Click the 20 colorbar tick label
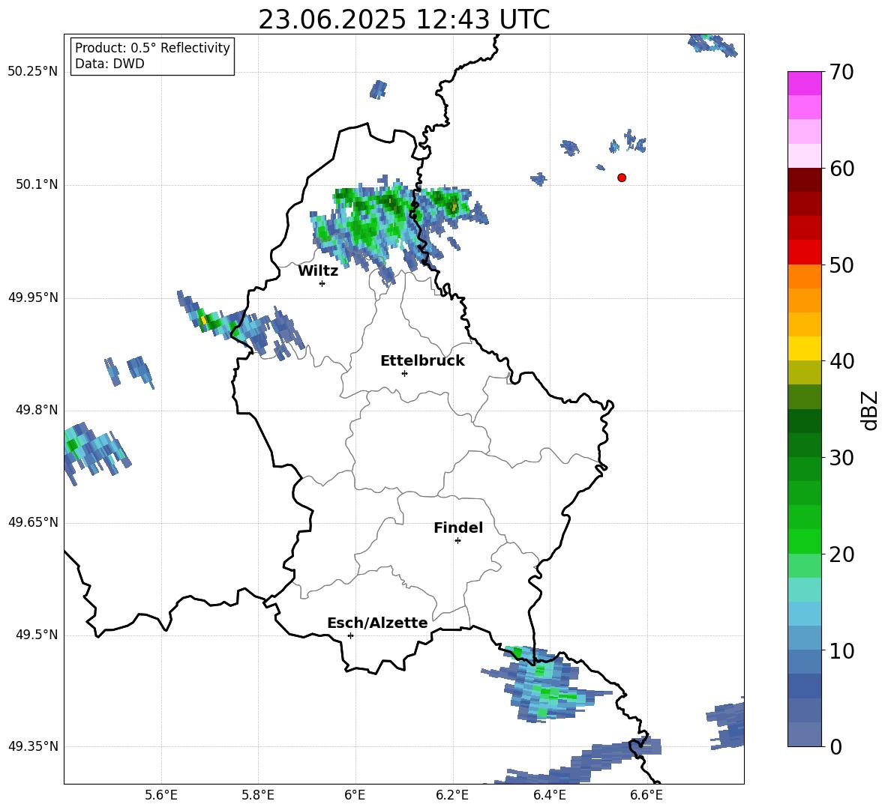 point(841,554)
